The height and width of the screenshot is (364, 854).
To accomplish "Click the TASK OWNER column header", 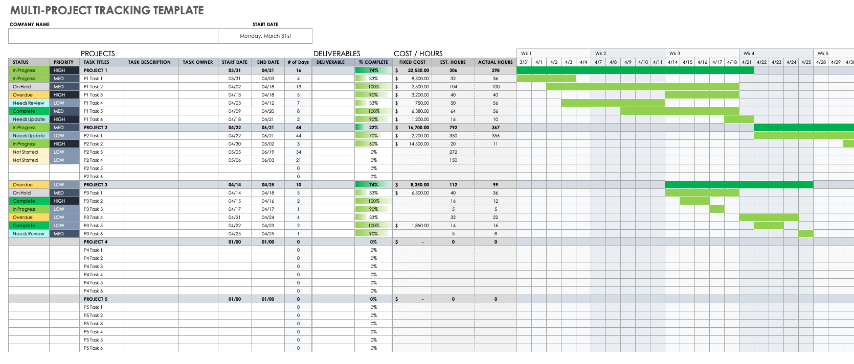I will click(198, 62).
